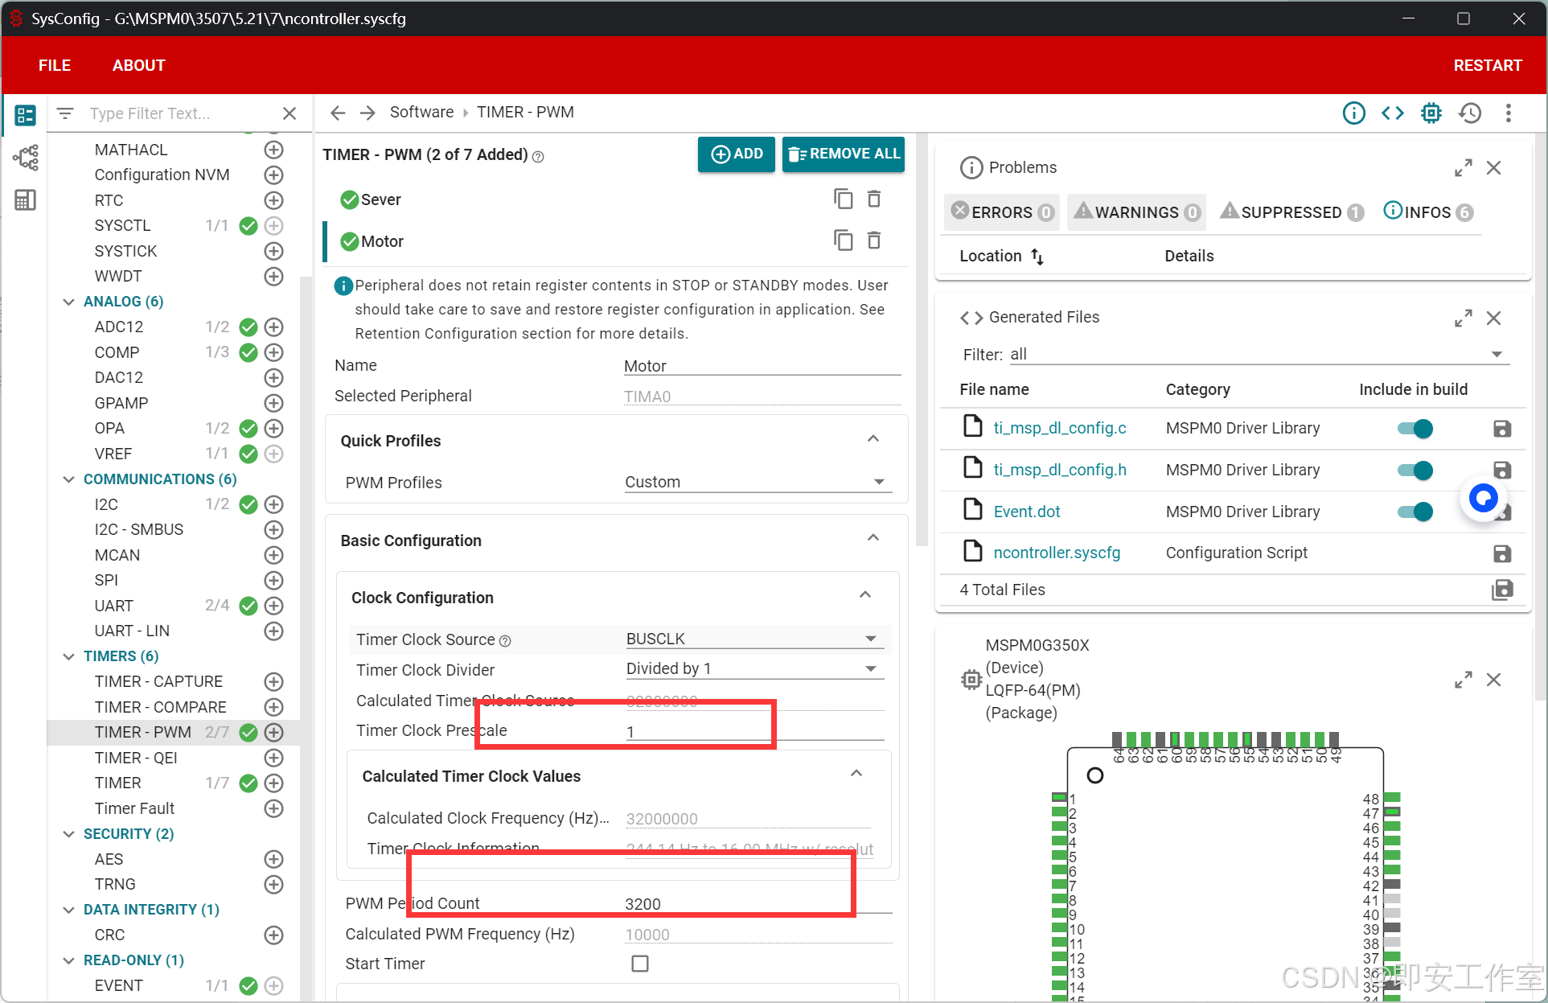1548x1003 pixels.
Task: Open the generated code view icon
Action: (x=1393, y=113)
